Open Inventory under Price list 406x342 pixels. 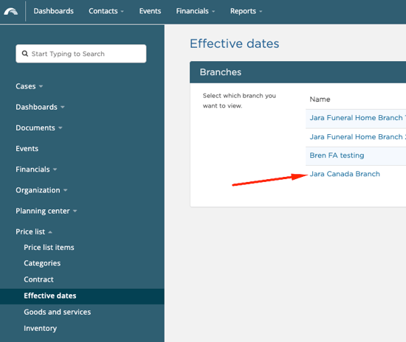click(x=40, y=328)
